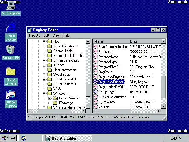Select the RegisteredOrganiz... value name
Image resolution: width=189 pixels, height=142 pixels.
113,77
